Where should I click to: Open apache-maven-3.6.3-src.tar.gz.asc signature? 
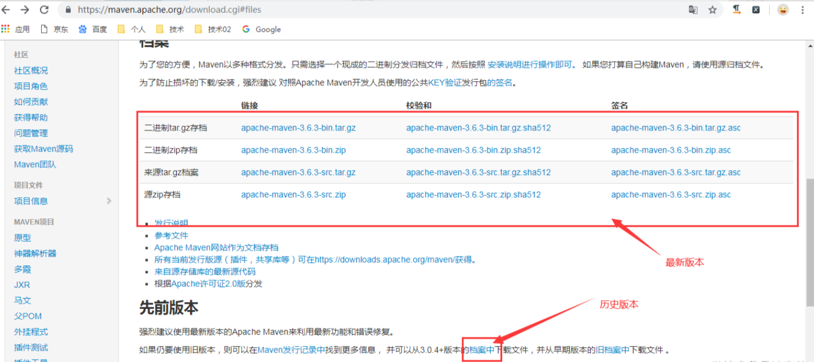[x=676, y=172]
